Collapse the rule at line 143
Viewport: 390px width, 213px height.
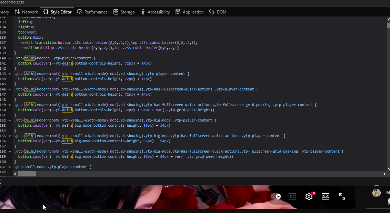(10, 74)
